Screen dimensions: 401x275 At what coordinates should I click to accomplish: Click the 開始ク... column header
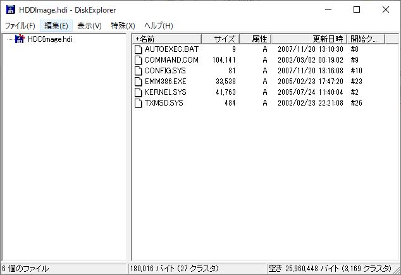366,39
